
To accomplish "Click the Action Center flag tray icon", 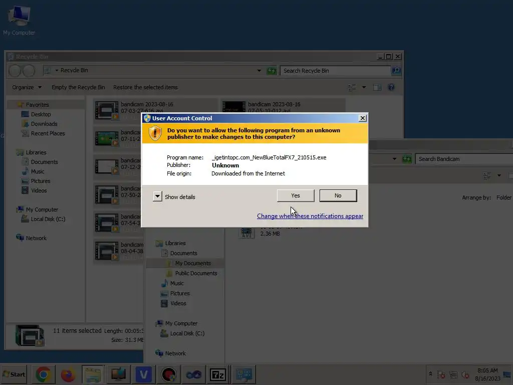I will (441, 374).
